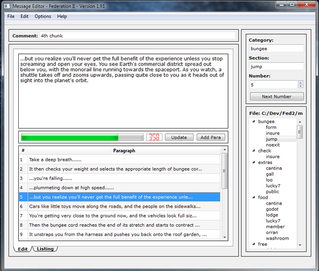Select the public tree item
Image resolution: width=319 pixels, height=271 pixels.
click(272, 191)
